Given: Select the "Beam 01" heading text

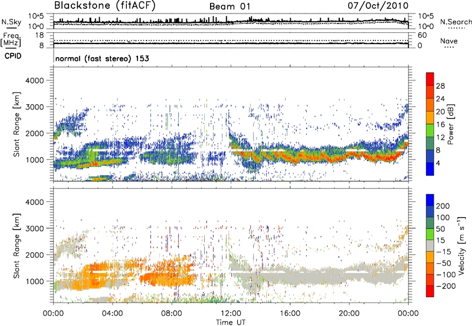Looking at the screenshot, I should pos(230,6).
